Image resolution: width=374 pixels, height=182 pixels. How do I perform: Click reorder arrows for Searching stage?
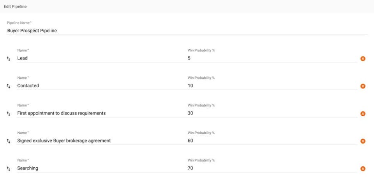(x=9, y=168)
